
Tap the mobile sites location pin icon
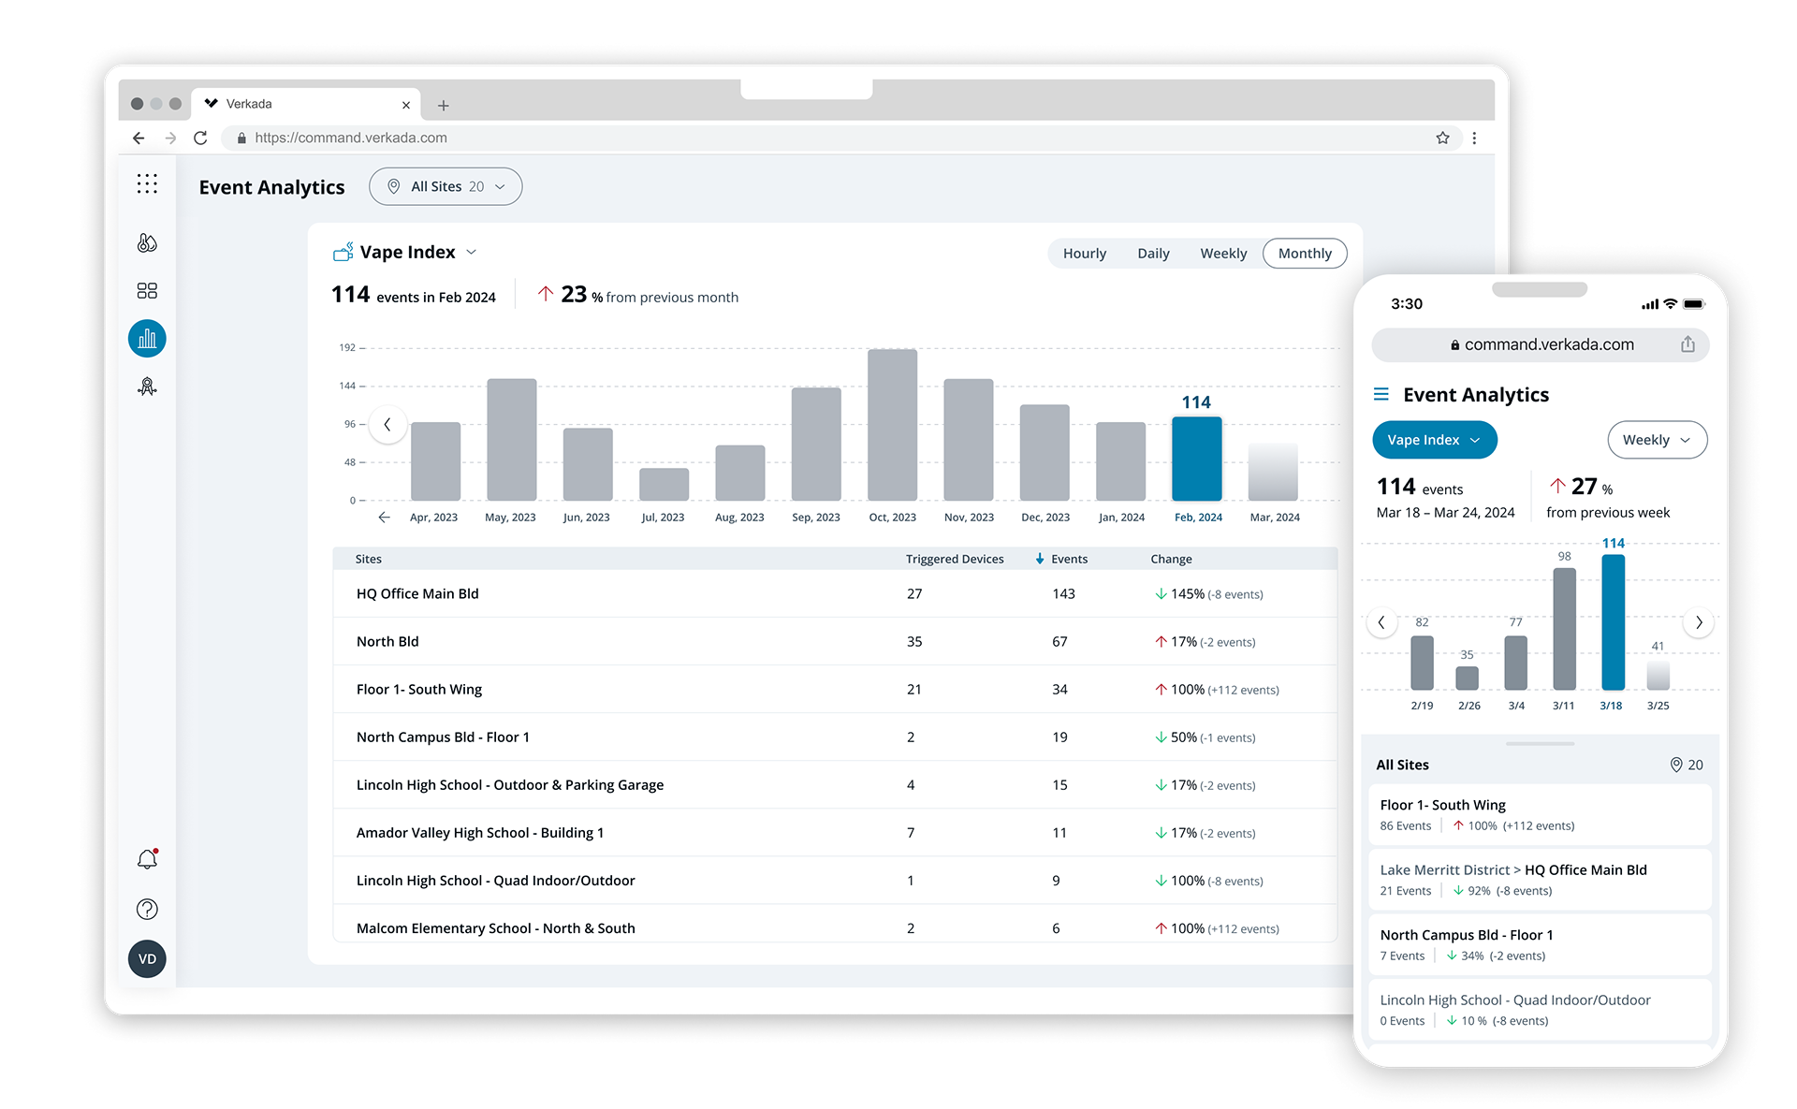tap(1676, 765)
